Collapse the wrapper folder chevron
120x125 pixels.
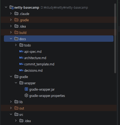pos(16,83)
